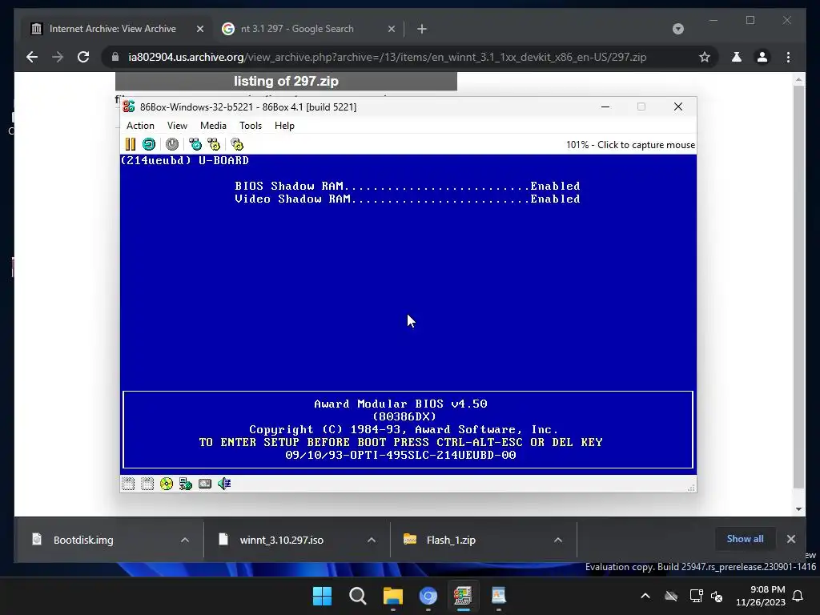Close the Chrome downloads bar

point(790,539)
